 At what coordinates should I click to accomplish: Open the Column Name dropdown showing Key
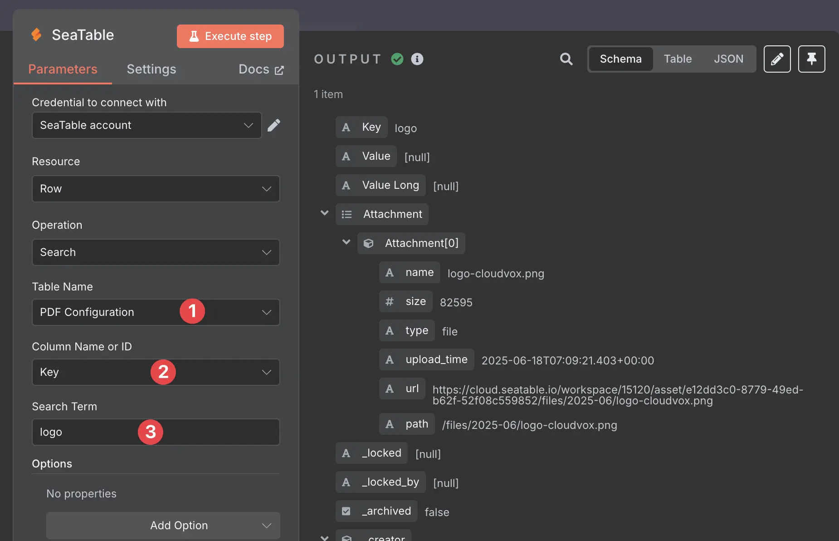coord(156,372)
